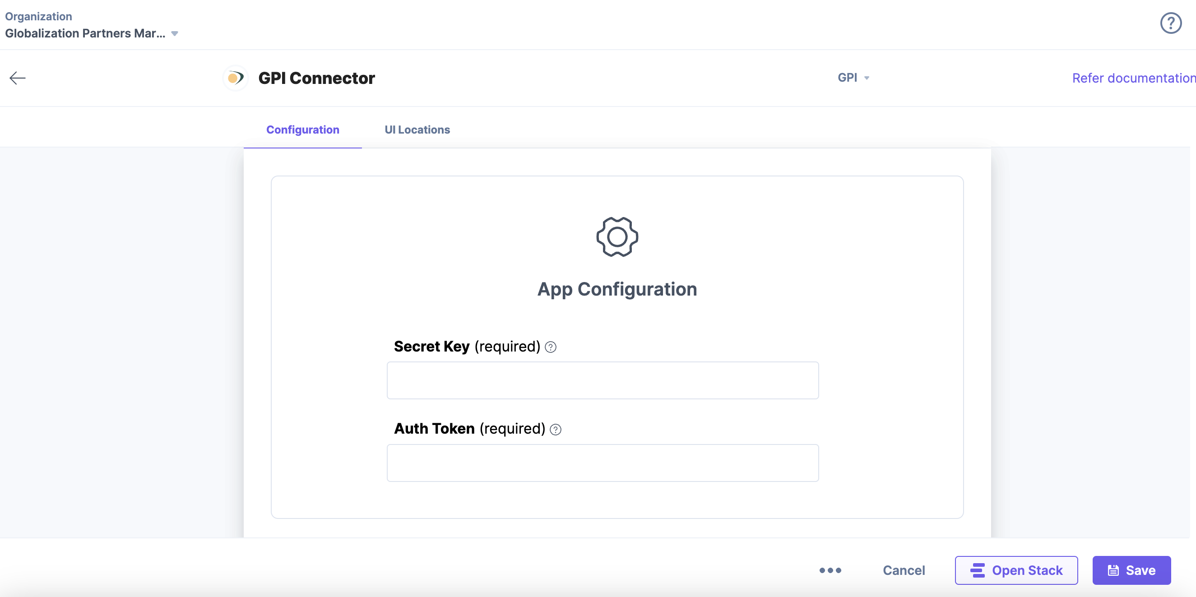The width and height of the screenshot is (1196, 597).
Task: Click the App Configuration gear icon
Action: [x=617, y=237]
